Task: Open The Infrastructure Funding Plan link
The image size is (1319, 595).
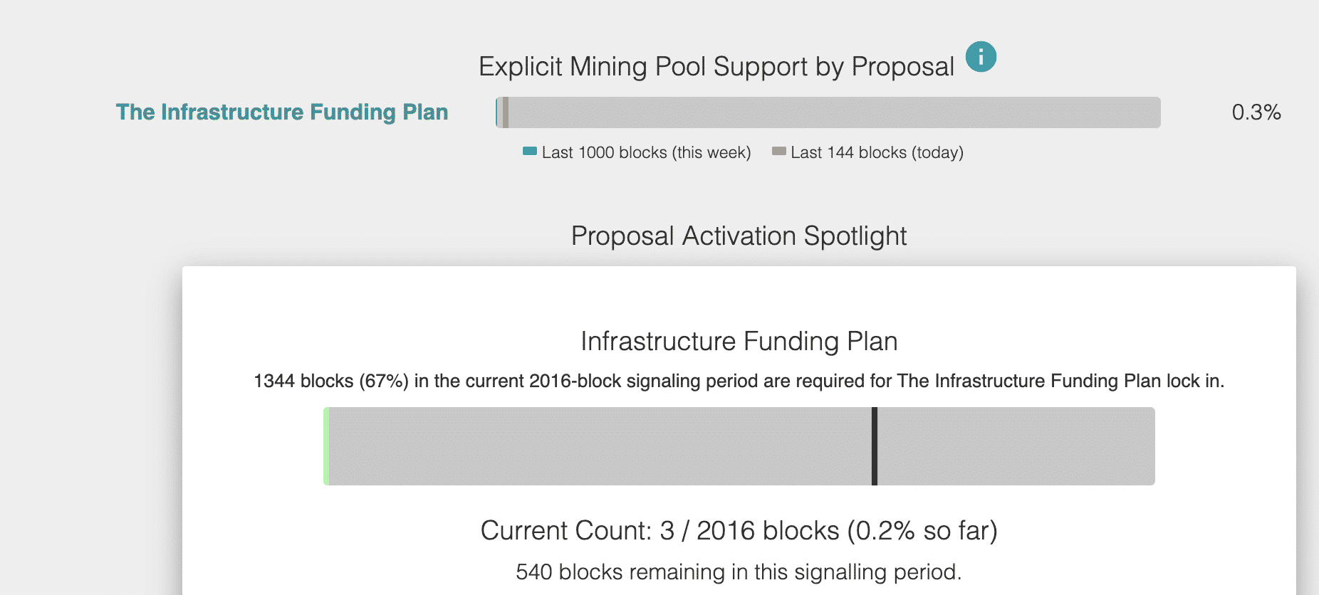Action: pos(282,112)
